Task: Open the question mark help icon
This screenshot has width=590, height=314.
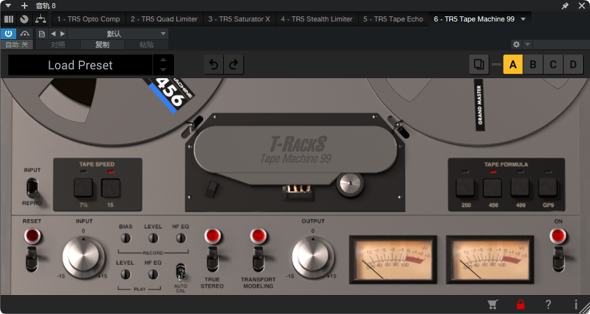Action: 548,304
